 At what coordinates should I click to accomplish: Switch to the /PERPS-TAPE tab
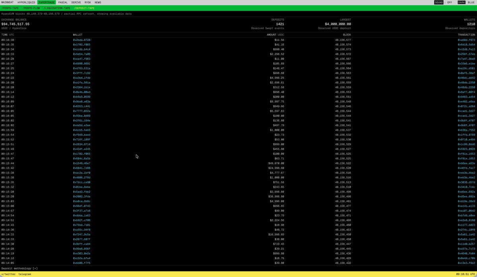pos(10,8)
